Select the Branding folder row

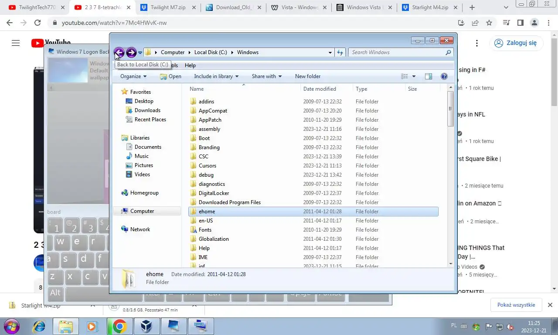[x=313, y=147]
